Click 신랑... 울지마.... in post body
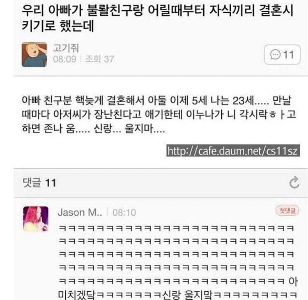This screenshot has height=300, width=308. 129,129
